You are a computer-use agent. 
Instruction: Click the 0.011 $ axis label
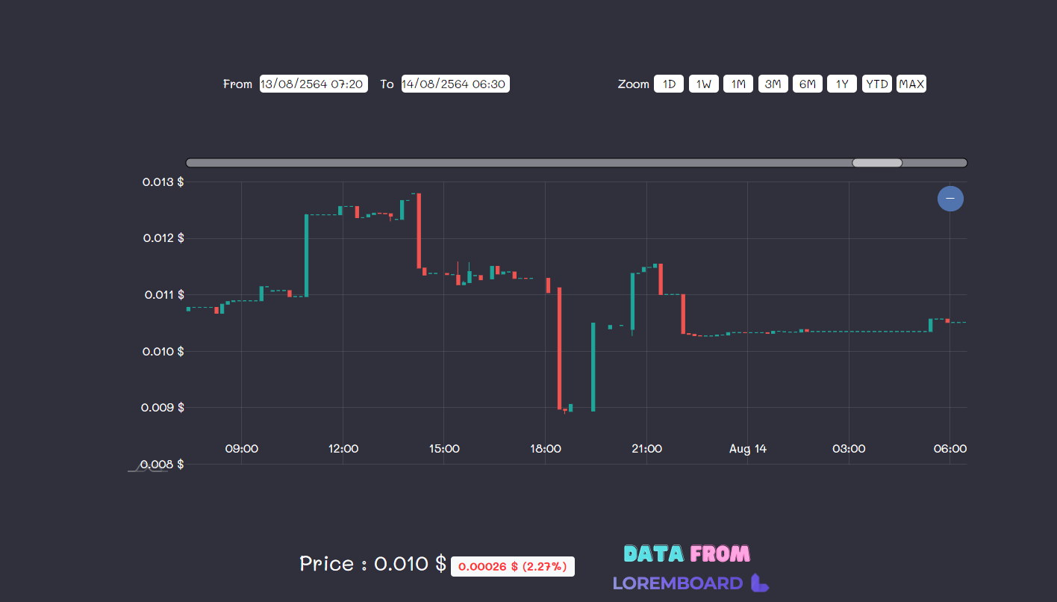point(163,295)
